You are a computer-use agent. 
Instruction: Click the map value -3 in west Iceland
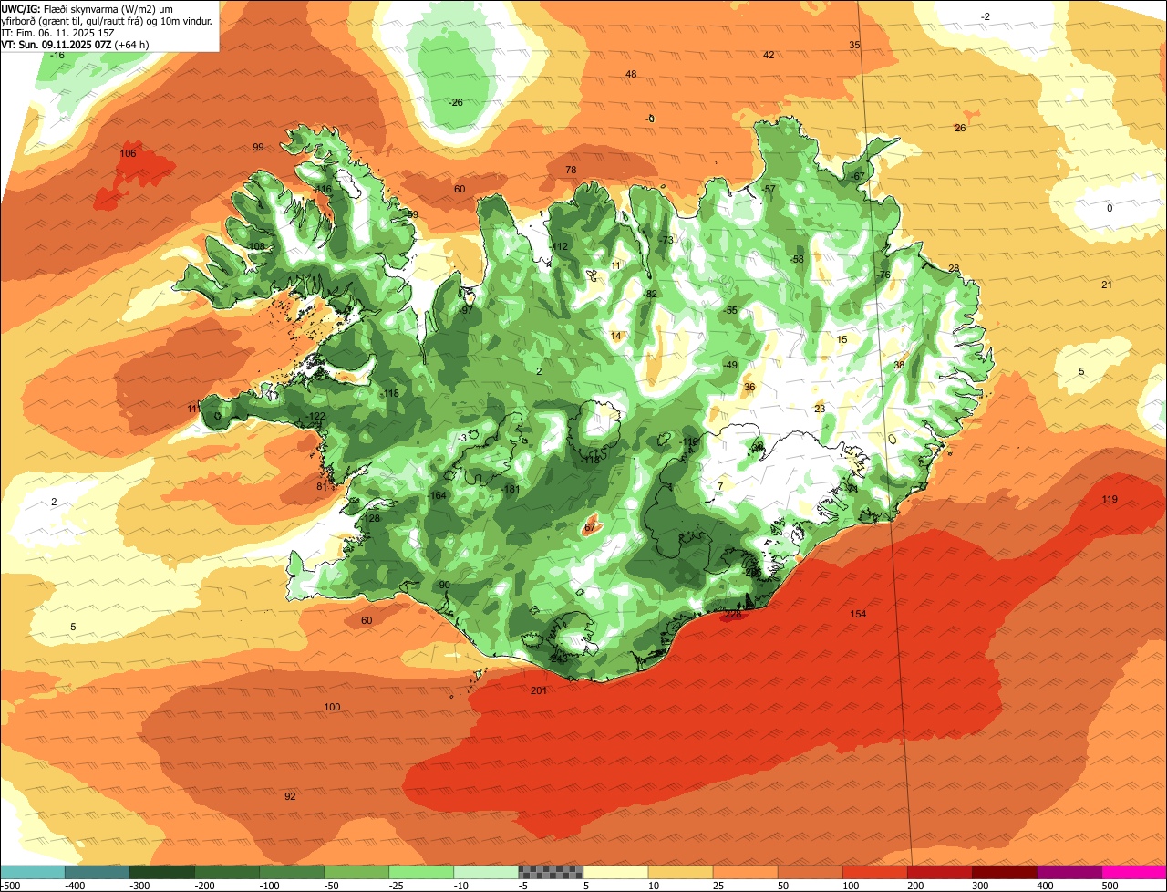(x=463, y=438)
